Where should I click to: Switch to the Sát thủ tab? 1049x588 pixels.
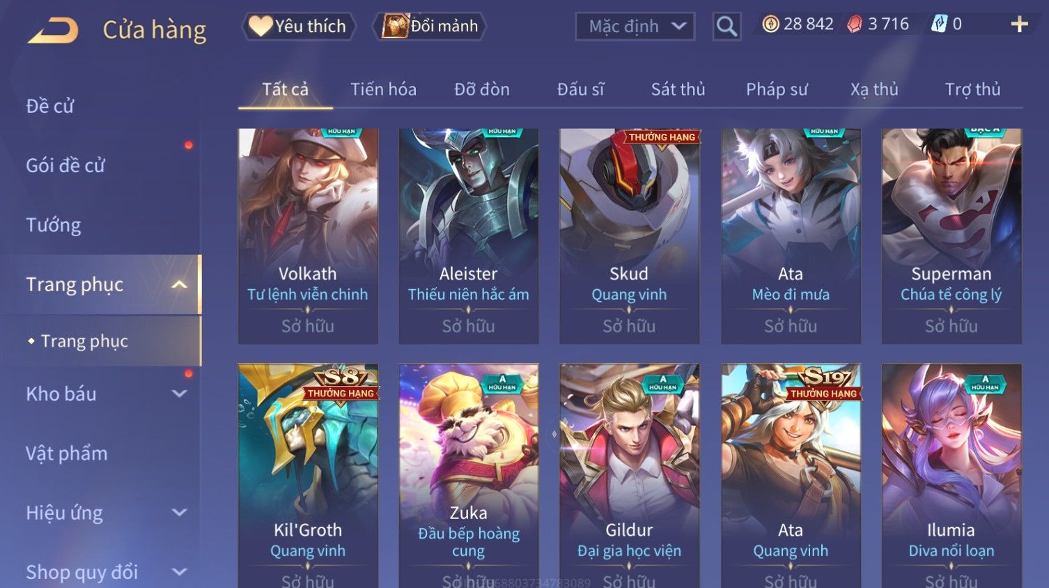click(x=678, y=89)
